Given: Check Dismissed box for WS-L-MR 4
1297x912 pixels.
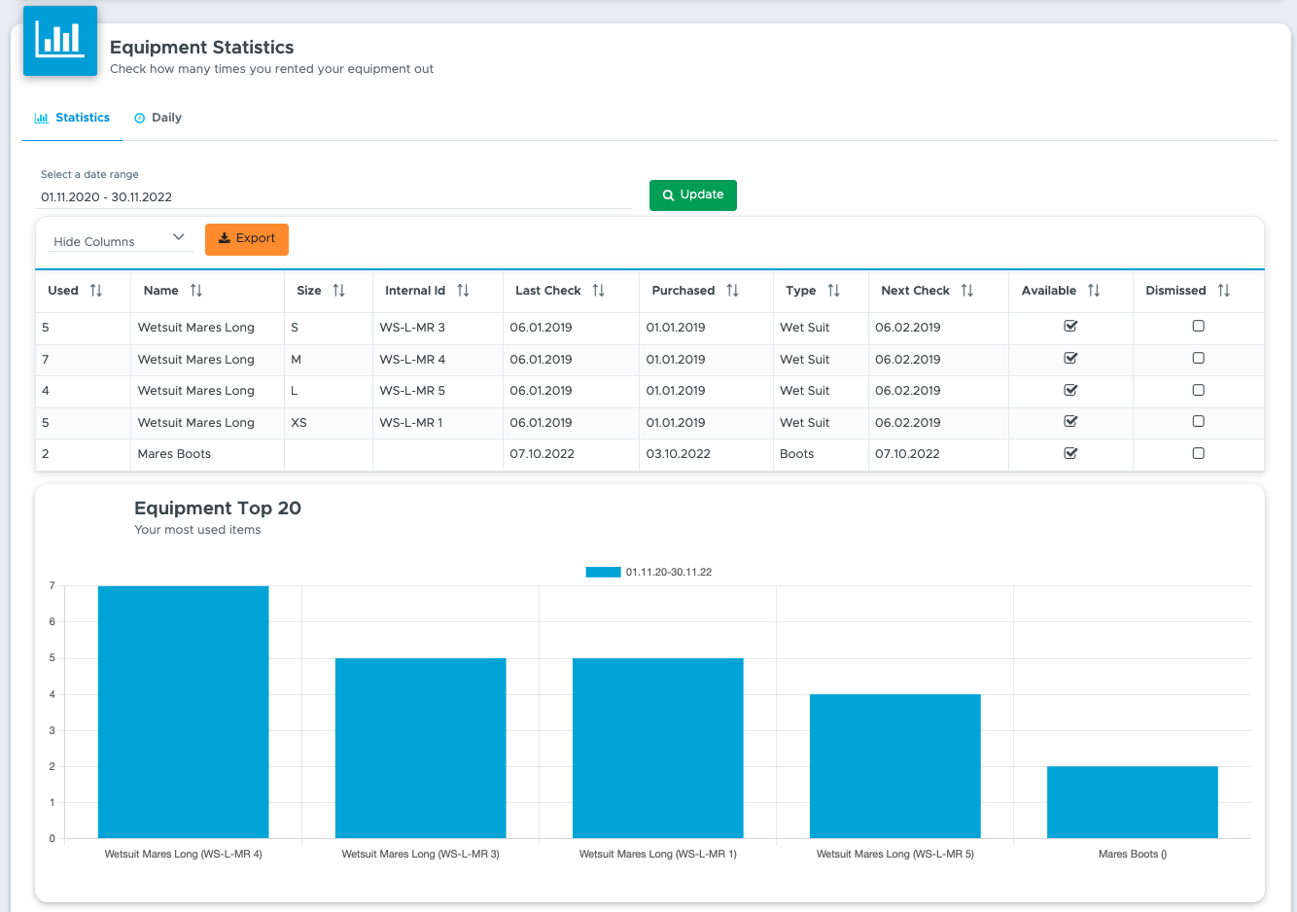Looking at the screenshot, I should [1199, 359].
